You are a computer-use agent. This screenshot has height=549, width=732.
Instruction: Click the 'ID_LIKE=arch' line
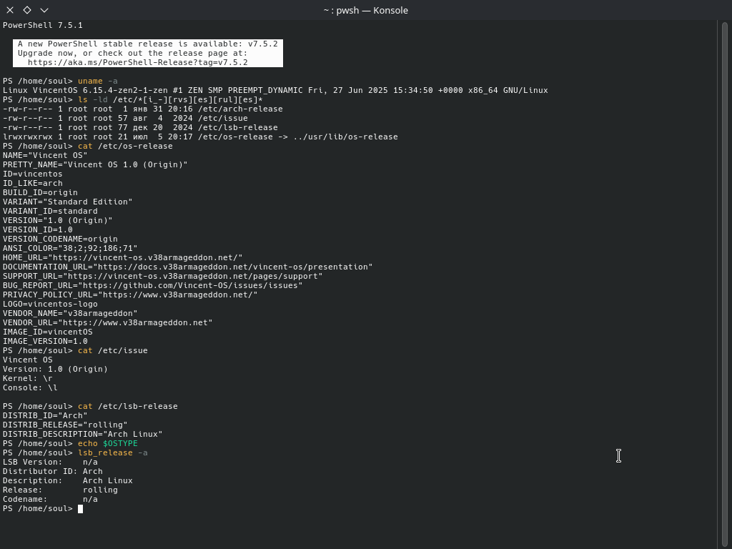point(33,184)
